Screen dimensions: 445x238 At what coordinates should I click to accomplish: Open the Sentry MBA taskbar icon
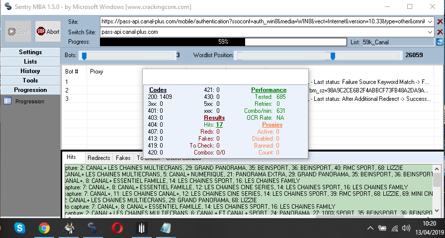93,228
